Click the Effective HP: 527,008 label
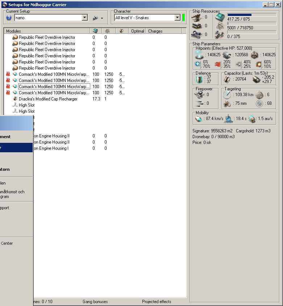This screenshot has width=283, height=306. [x=232, y=48]
